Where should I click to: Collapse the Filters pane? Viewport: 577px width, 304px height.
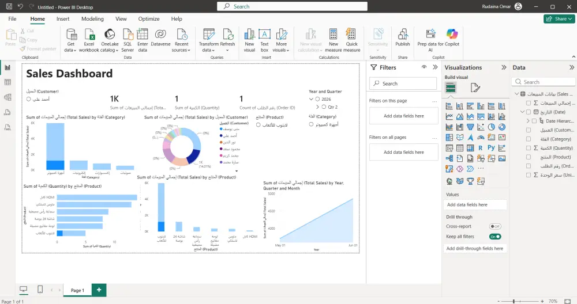coord(435,67)
